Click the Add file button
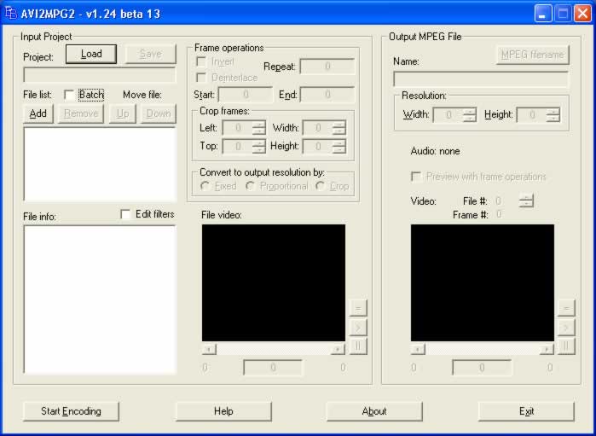596x436 pixels. pos(38,113)
